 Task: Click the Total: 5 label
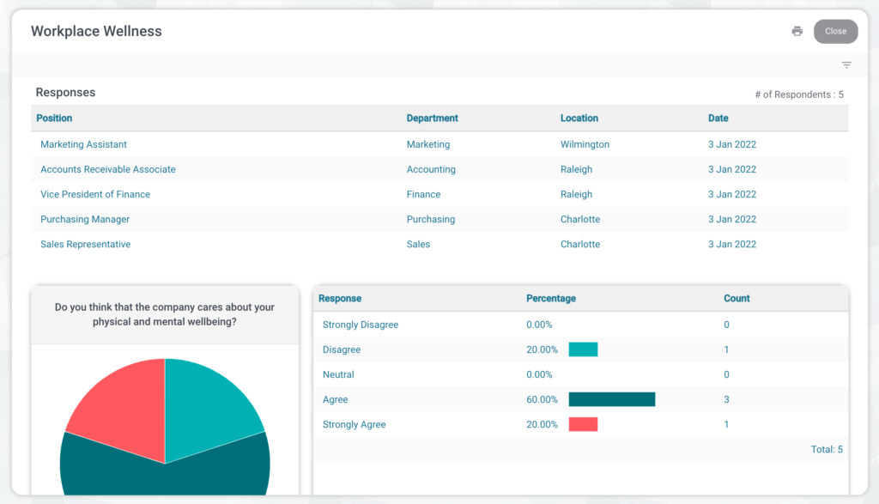click(827, 449)
